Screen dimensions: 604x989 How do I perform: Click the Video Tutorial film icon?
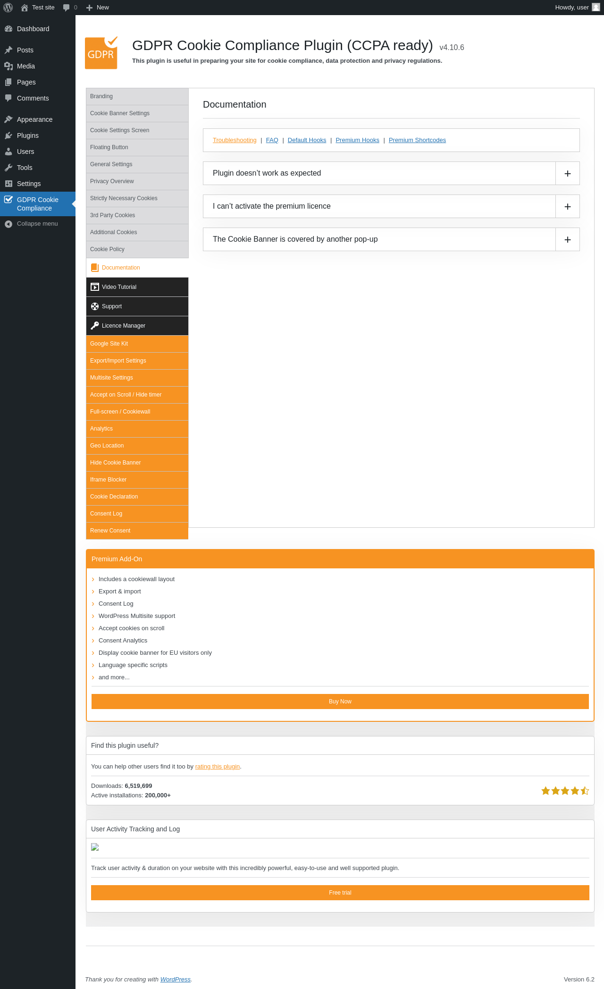tap(95, 287)
